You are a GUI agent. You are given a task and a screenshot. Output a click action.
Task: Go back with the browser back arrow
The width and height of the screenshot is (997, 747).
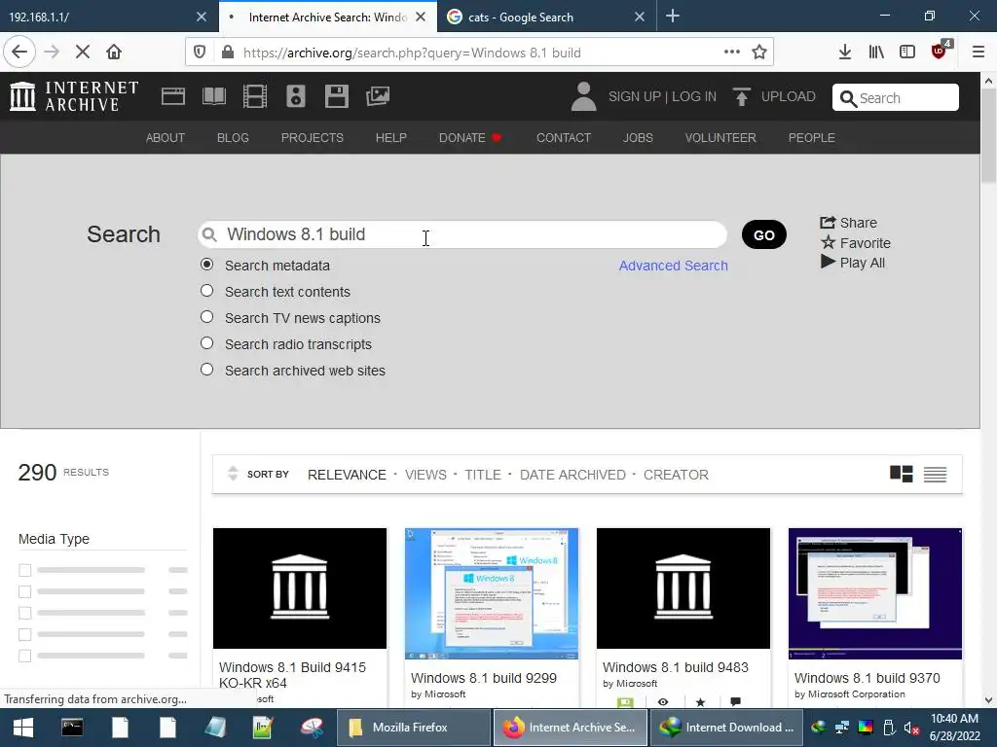pyautogui.click(x=19, y=53)
